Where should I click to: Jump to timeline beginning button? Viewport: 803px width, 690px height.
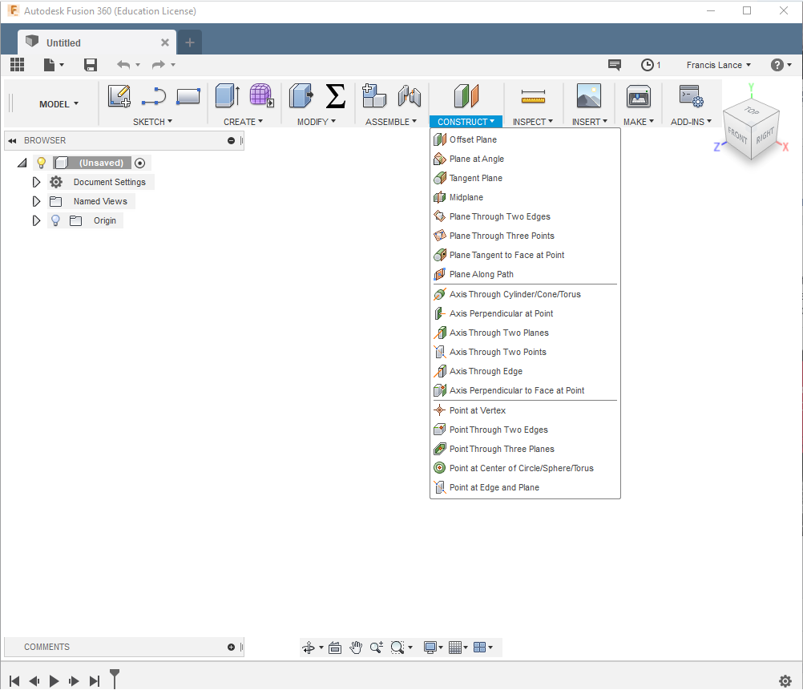tap(15, 680)
